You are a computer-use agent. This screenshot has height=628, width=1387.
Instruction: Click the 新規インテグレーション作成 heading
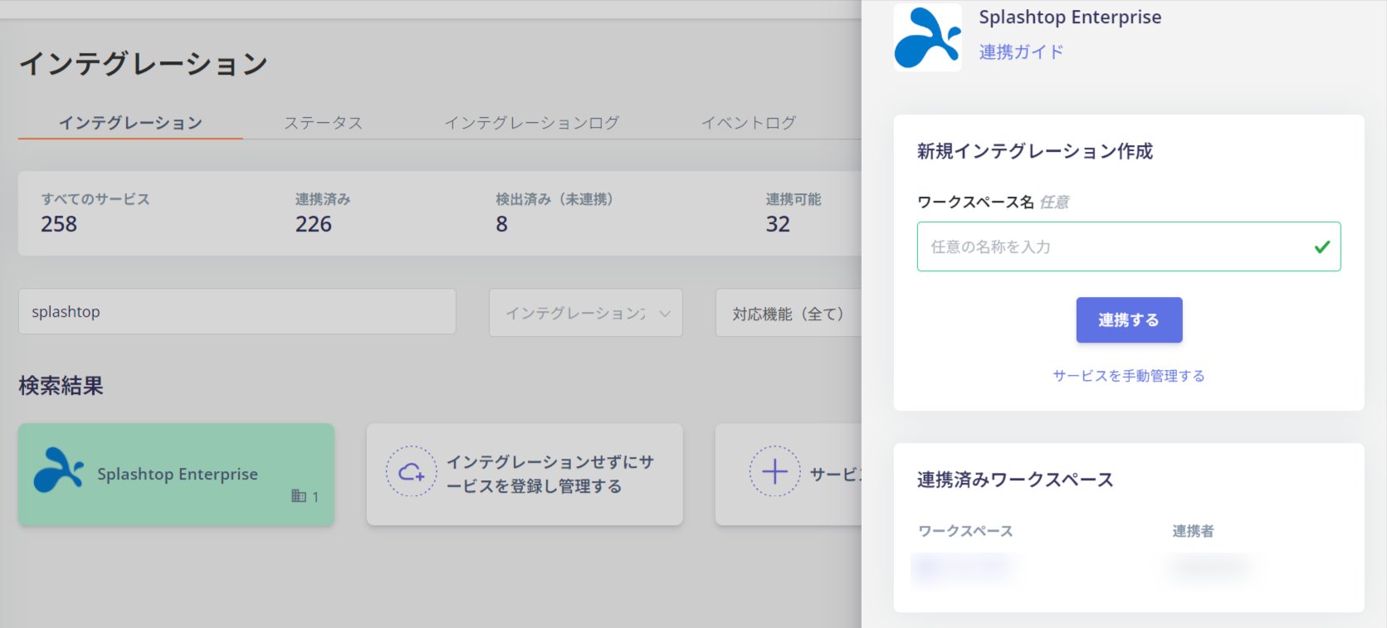coord(1035,151)
